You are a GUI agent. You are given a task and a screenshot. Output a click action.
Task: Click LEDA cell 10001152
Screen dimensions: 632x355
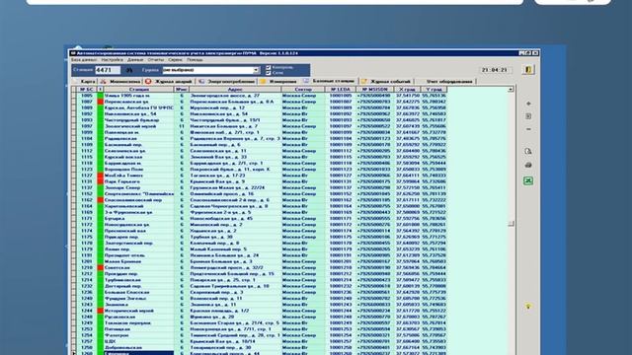coord(341,194)
